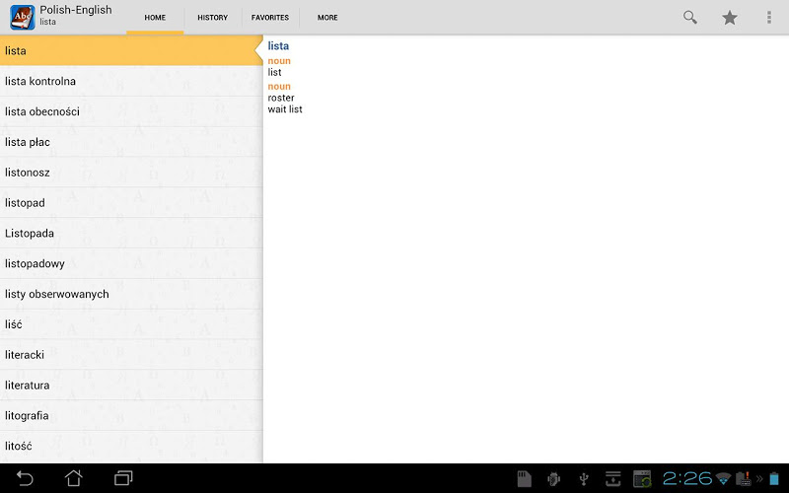This screenshot has height=493, width=789.
Task: Tap the SD card notification icon
Action: point(525,479)
